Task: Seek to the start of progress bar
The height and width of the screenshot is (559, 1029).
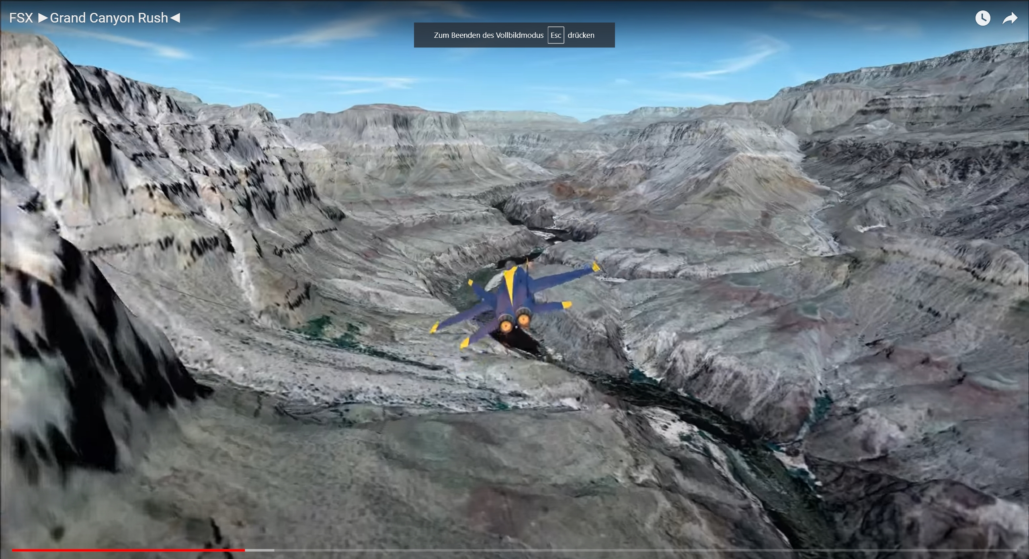Action: coord(13,550)
